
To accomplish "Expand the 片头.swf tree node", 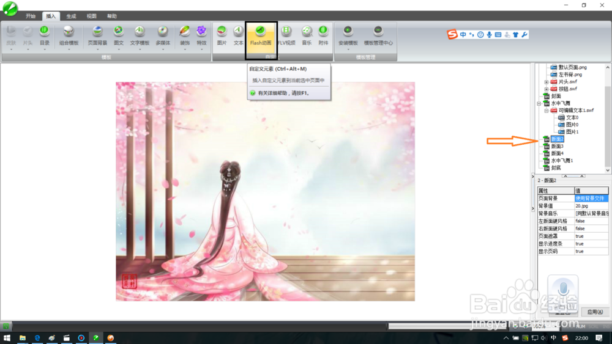I will click(x=547, y=82).
